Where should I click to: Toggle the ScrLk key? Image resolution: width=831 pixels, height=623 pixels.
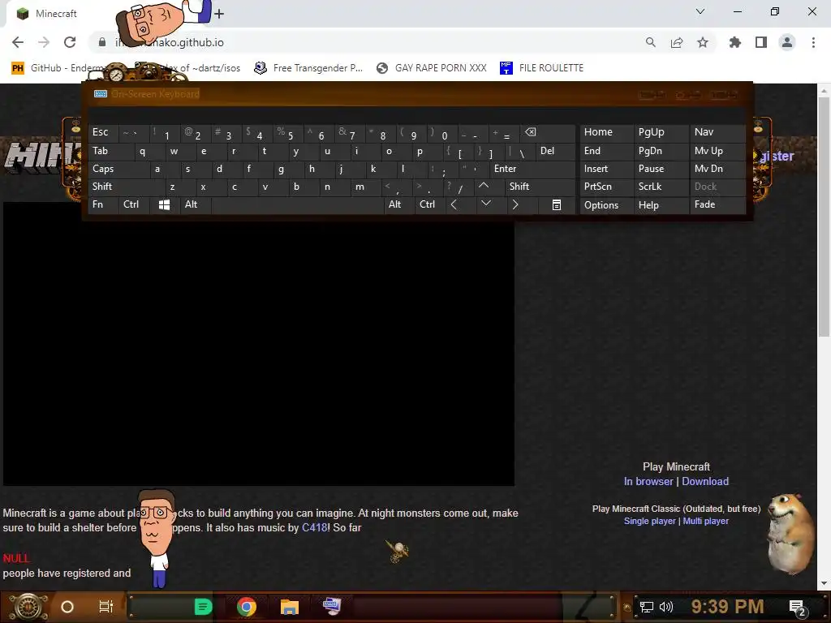coord(661,187)
